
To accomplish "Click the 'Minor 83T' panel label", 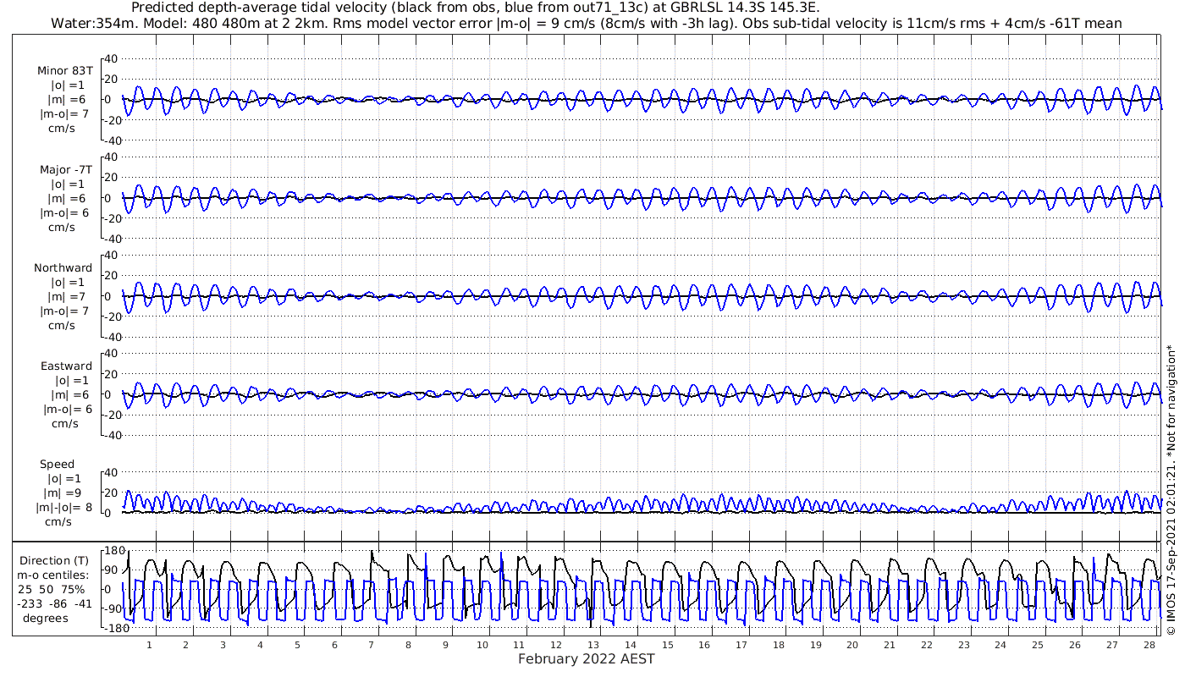I will pos(65,71).
